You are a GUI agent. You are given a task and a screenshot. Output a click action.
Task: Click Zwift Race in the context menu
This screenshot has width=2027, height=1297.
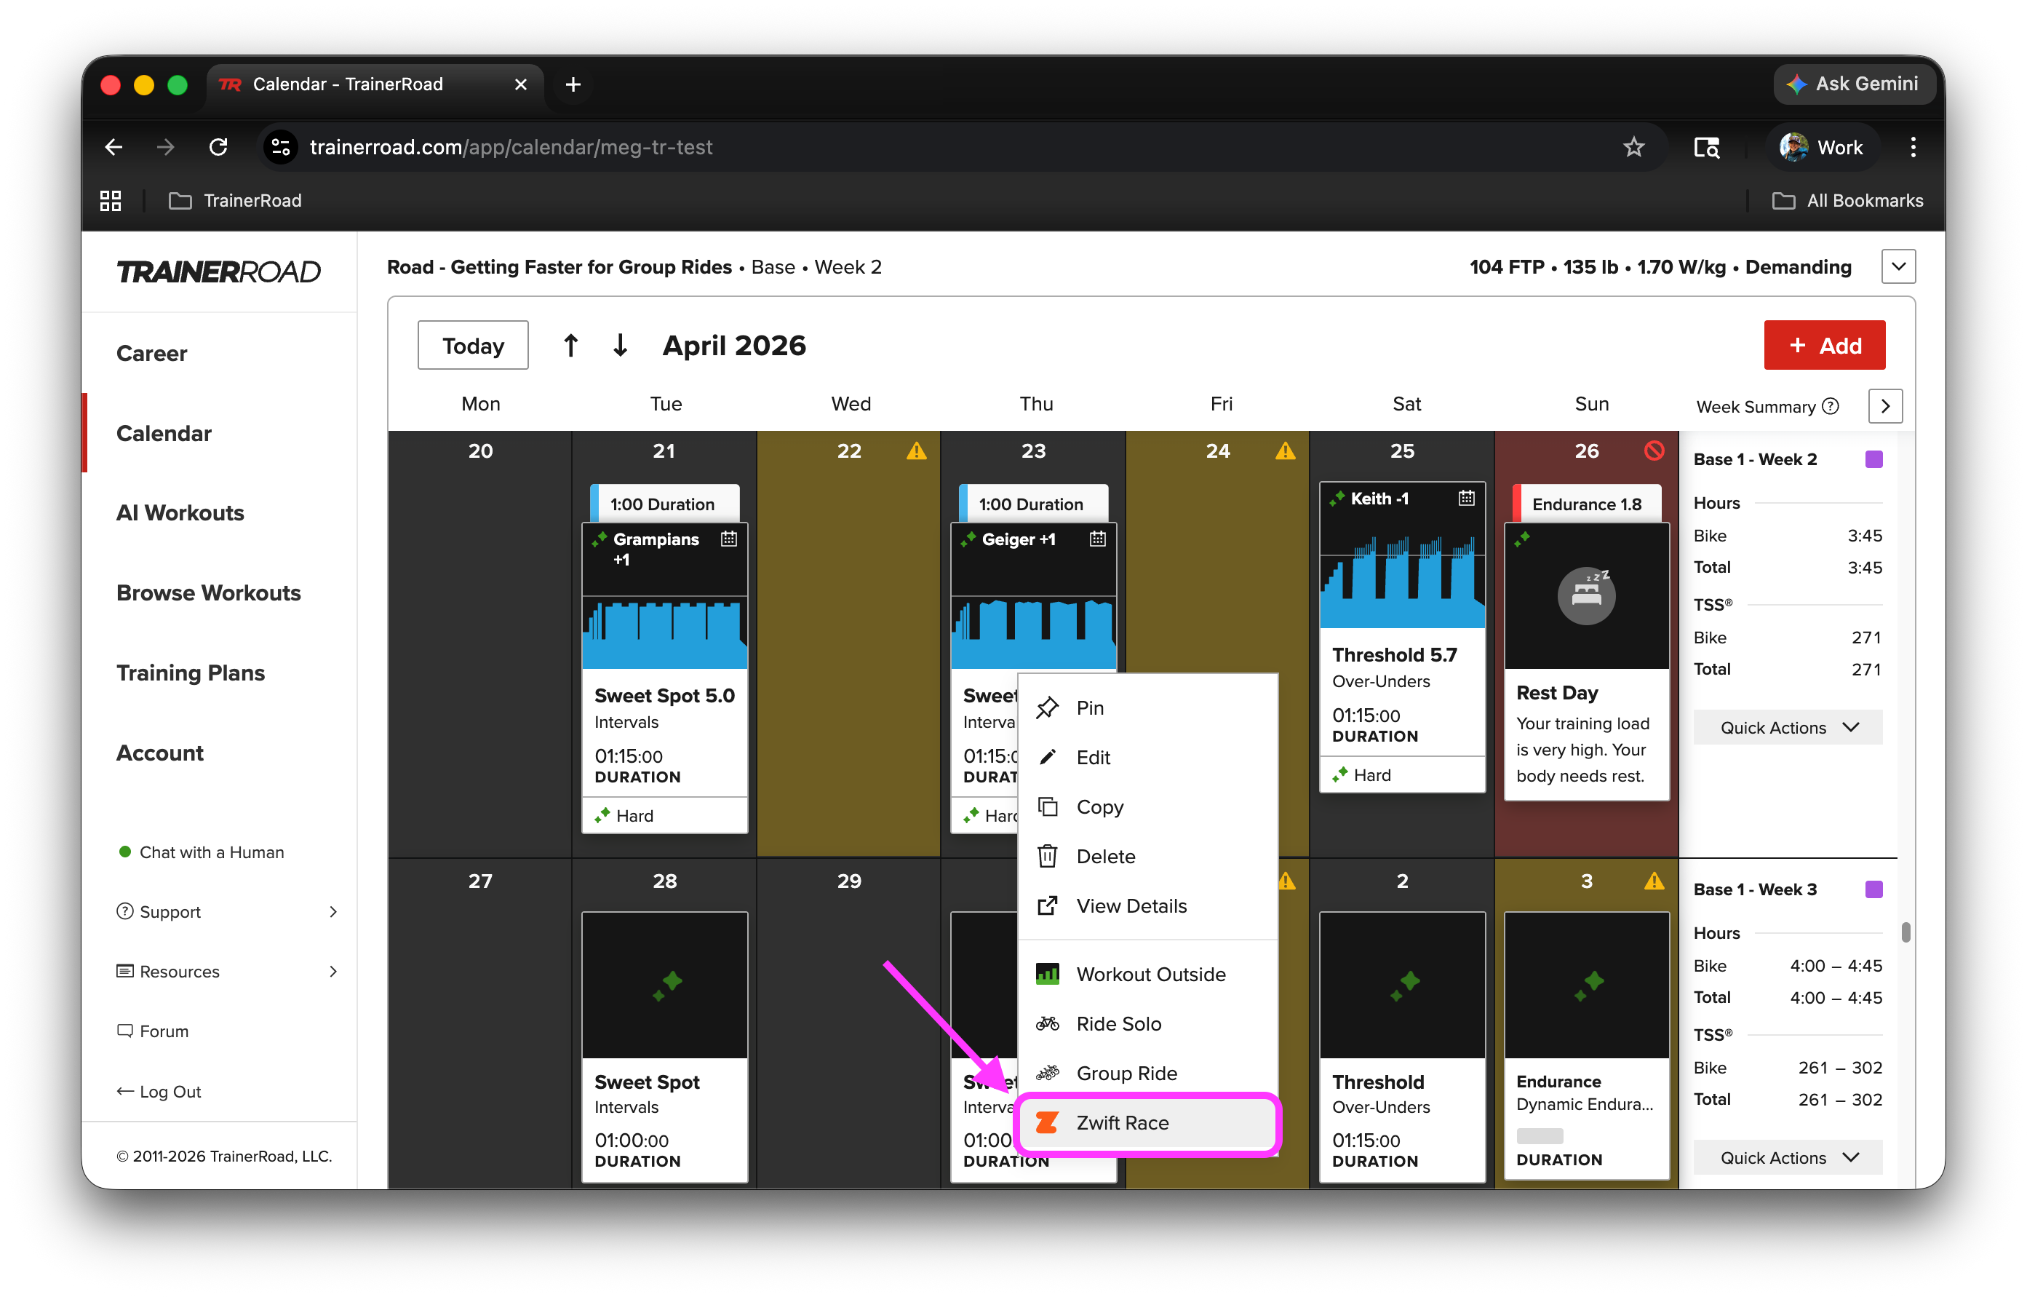click(1147, 1124)
